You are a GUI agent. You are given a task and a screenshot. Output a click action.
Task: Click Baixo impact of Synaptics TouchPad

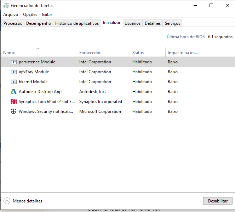click(173, 102)
